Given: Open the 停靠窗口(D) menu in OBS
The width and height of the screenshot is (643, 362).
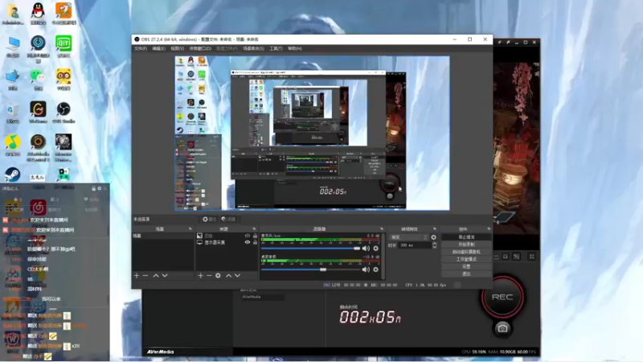Looking at the screenshot, I should 200,48.
